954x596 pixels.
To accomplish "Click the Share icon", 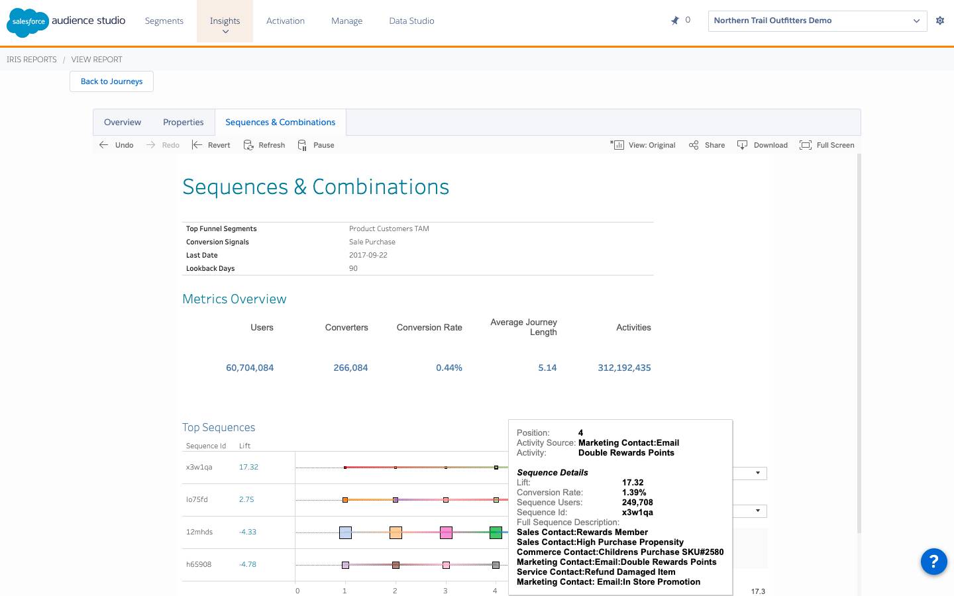I will (x=694, y=145).
